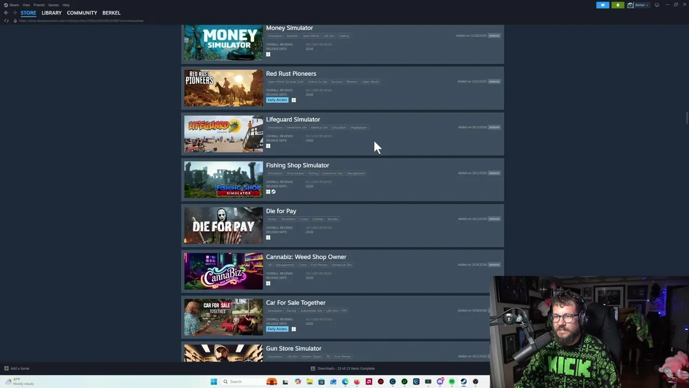Switch to the LIBRARY tab
The width and height of the screenshot is (689, 388).
tap(52, 13)
